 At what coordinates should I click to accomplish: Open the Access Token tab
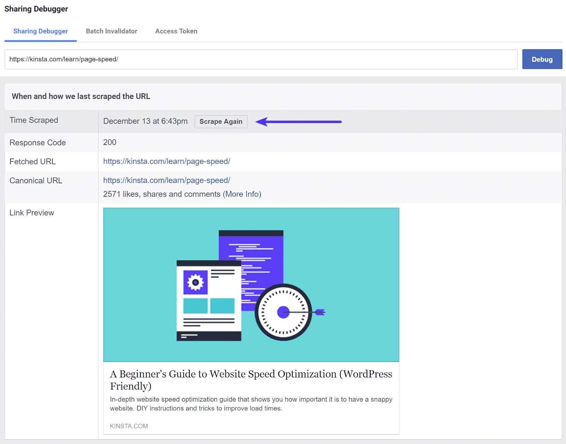pyautogui.click(x=176, y=31)
